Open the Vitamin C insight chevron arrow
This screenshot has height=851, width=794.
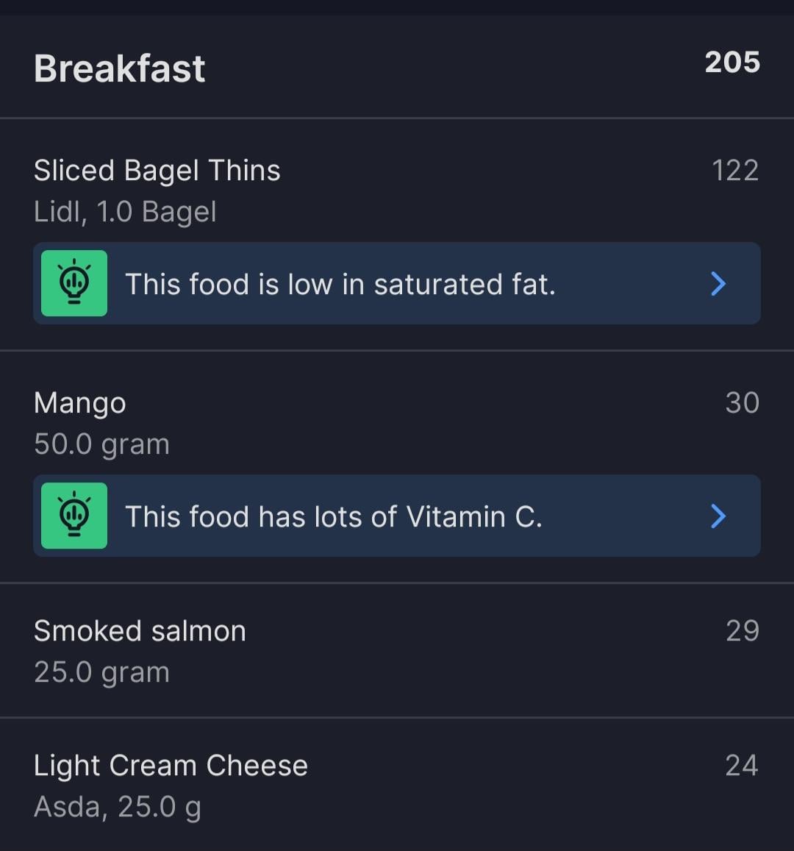tap(718, 516)
